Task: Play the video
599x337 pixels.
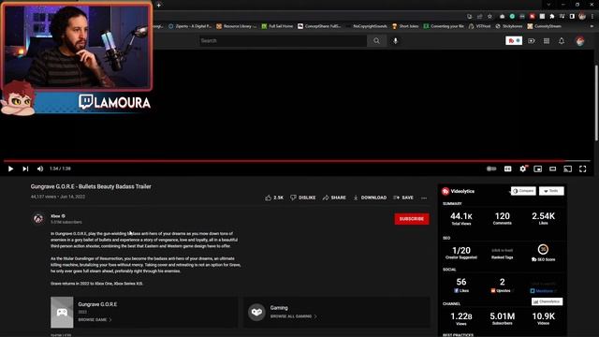Action: tap(10, 168)
